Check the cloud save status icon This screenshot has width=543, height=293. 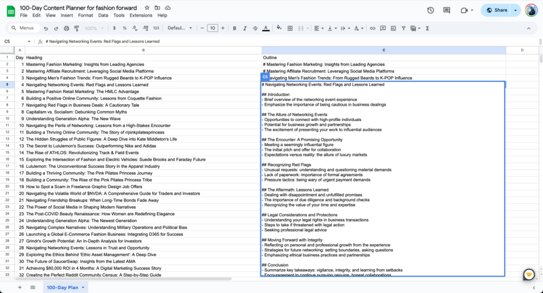167,8
